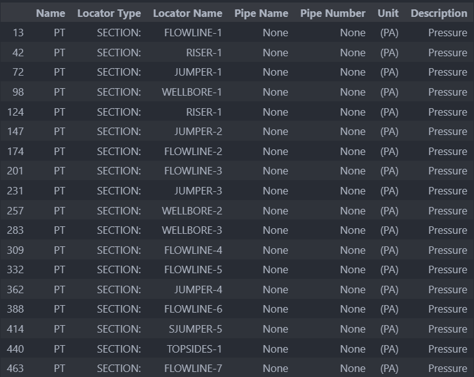Click row index 98

[x=18, y=92]
